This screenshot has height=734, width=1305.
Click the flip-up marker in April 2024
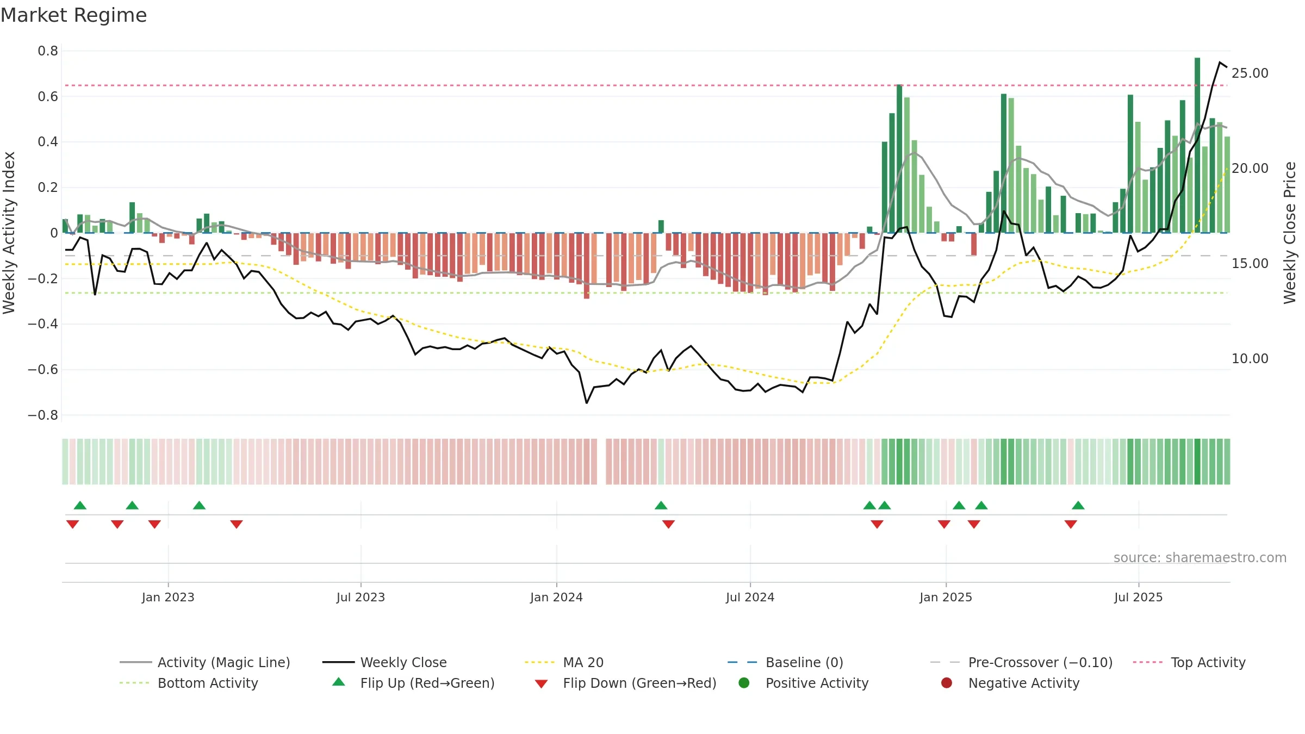tap(661, 506)
